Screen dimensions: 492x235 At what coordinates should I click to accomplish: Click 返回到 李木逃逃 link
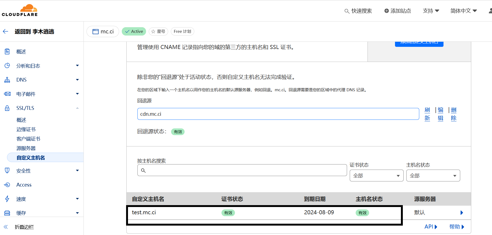point(34,31)
